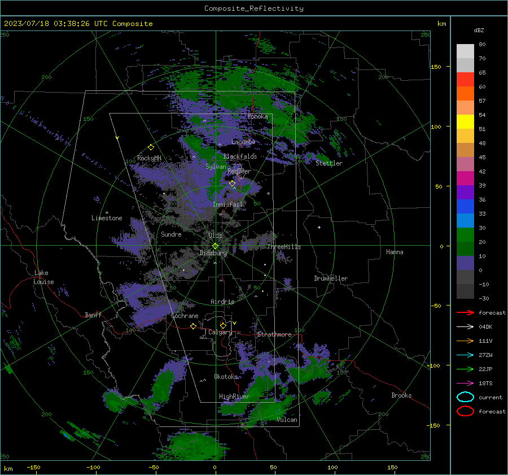
Task: Click the Lake Louise label
Action: [43, 277]
